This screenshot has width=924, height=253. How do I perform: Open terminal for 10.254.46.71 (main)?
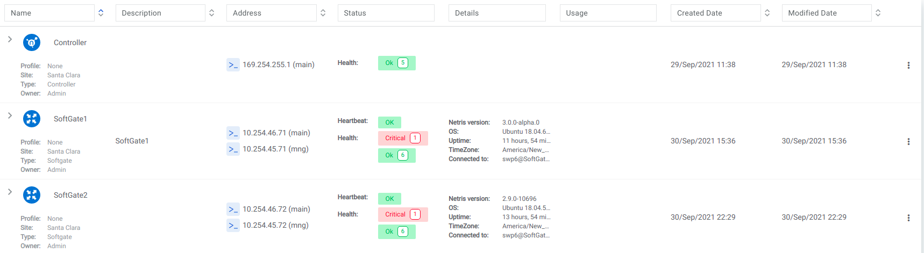tap(233, 133)
